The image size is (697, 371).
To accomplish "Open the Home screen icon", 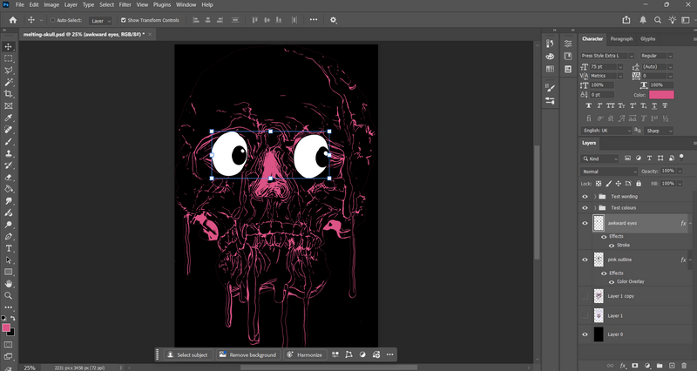I will click(x=13, y=20).
